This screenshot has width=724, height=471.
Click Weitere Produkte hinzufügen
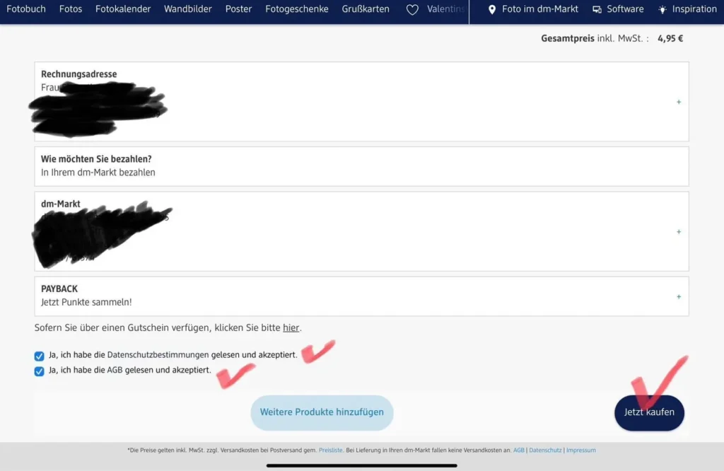point(322,412)
